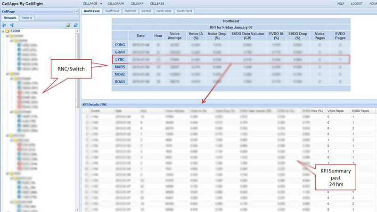Switch to the North West region tab
Image resolution: width=377 pixels, height=212 pixels.
click(164, 11)
